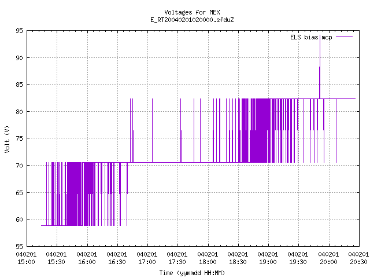Click the x-axis time label 15:00
Screen dimensions: 370x278
tap(26, 262)
